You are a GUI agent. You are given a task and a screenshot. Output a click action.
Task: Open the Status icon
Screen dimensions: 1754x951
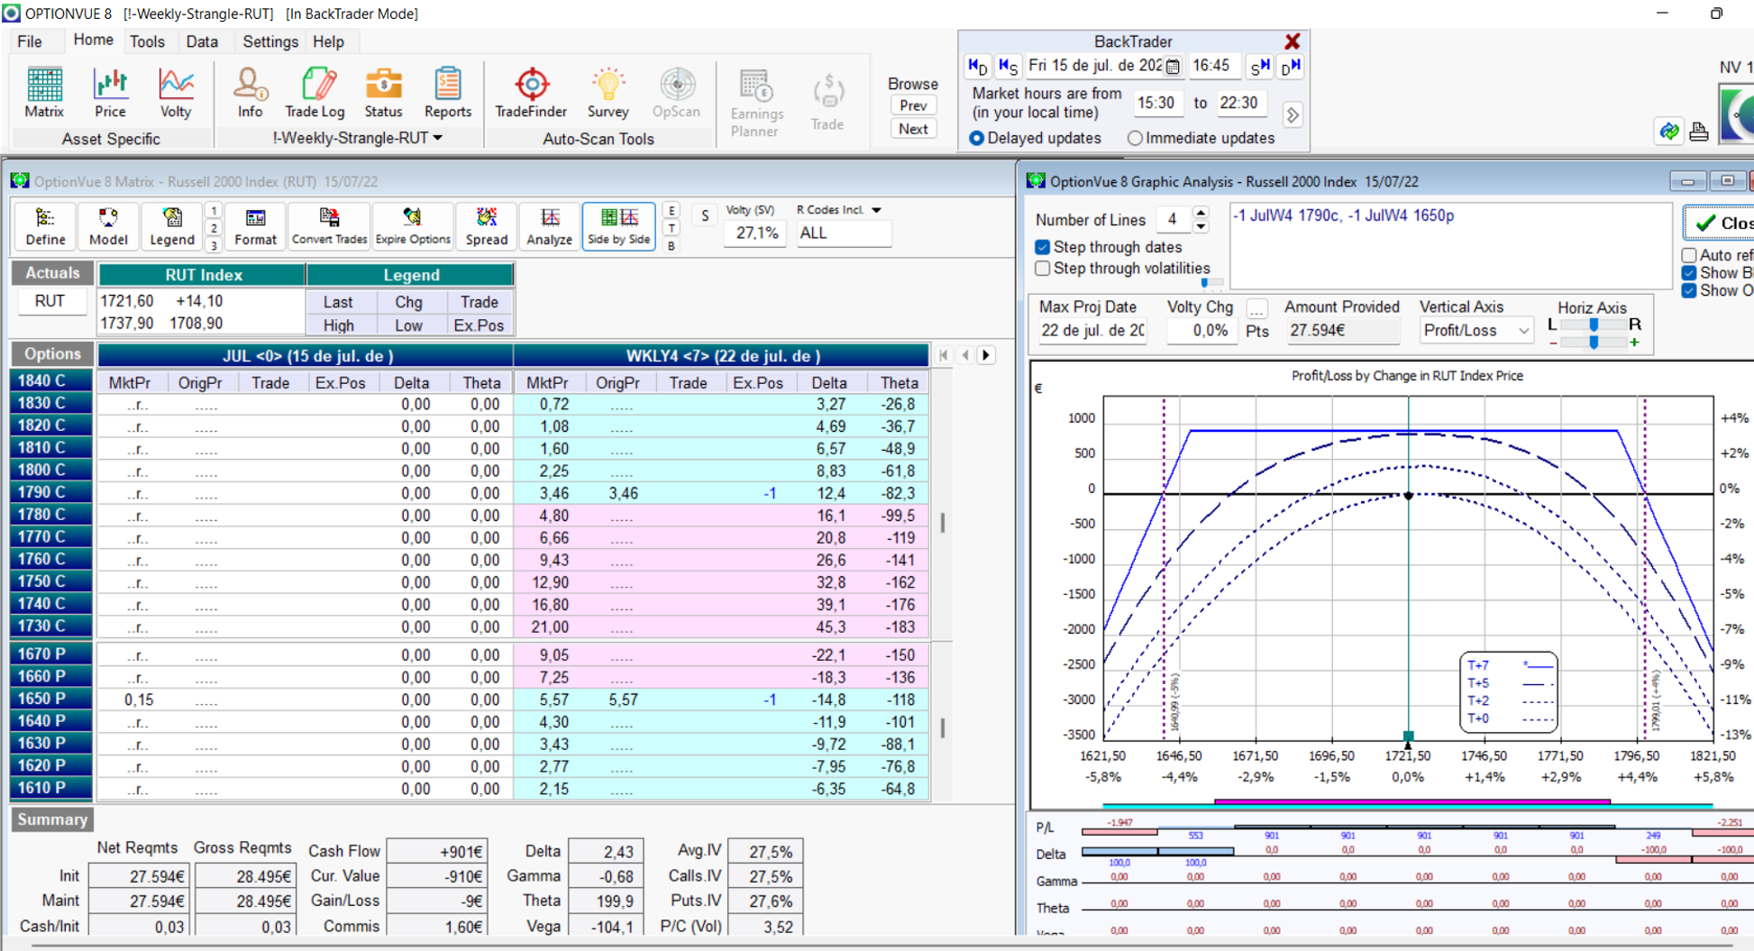click(x=383, y=92)
